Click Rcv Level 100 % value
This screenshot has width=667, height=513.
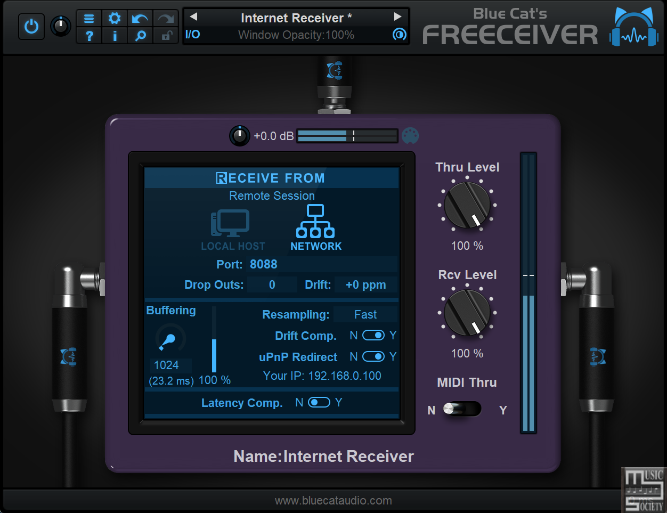tap(467, 353)
